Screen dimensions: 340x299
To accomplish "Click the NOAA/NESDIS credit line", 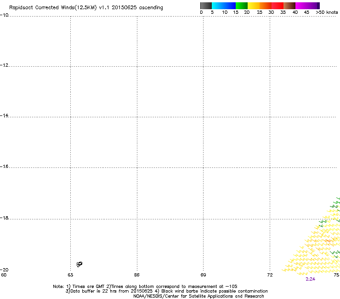I will (x=198, y=296).
